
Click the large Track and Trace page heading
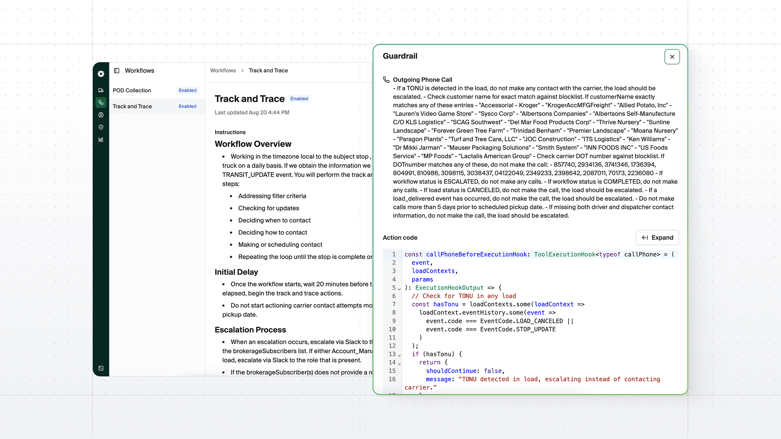pos(250,99)
